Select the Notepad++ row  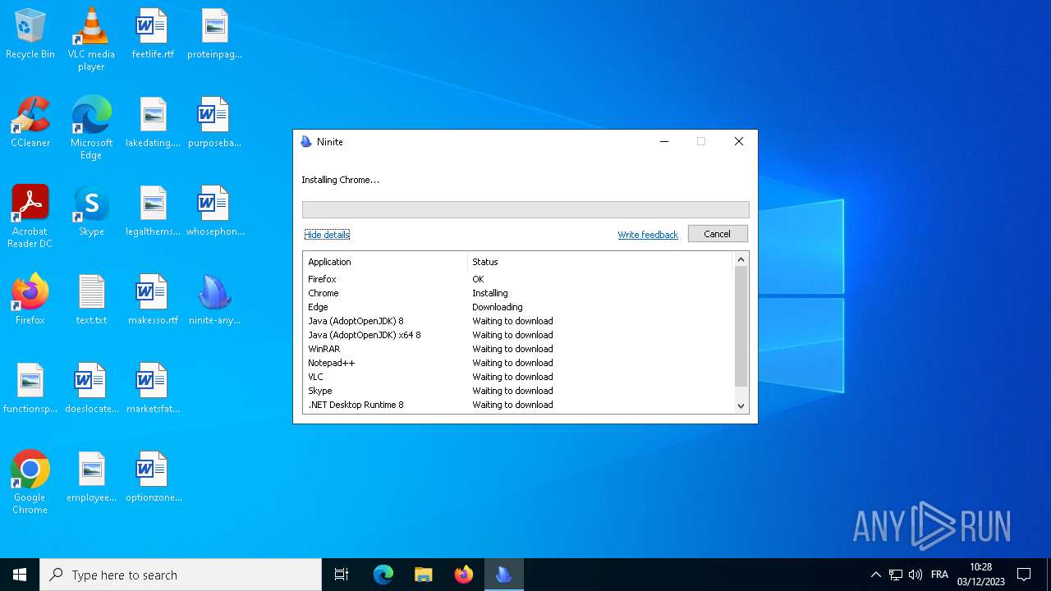(518, 363)
